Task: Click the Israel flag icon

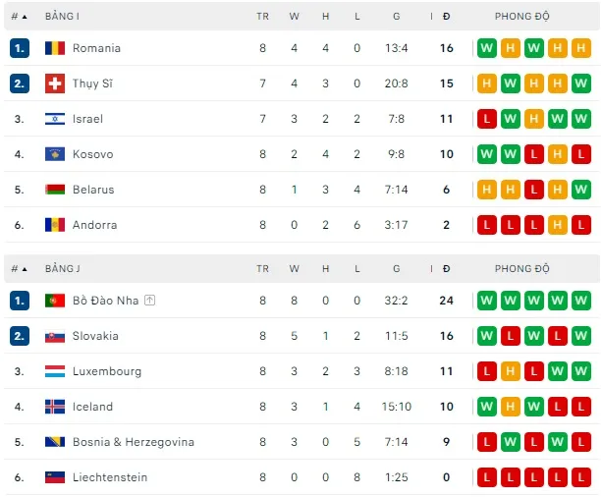Action: point(55,119)
